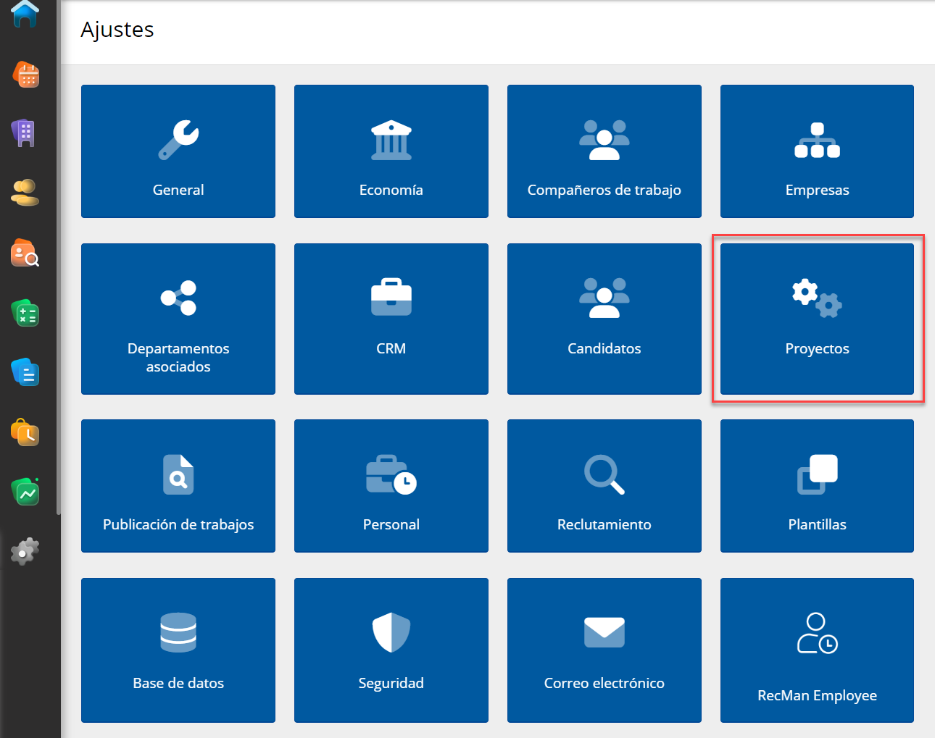
Task: Select the RecMan Employee tile
Action: 817,650
